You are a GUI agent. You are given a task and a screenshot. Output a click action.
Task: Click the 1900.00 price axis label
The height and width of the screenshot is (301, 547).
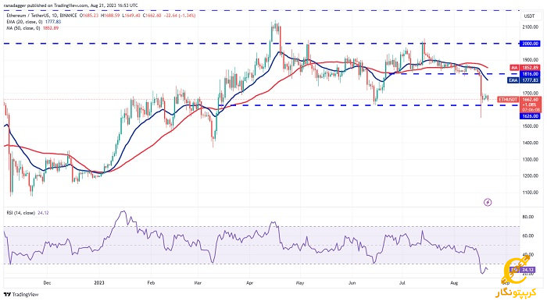[531, 60]
